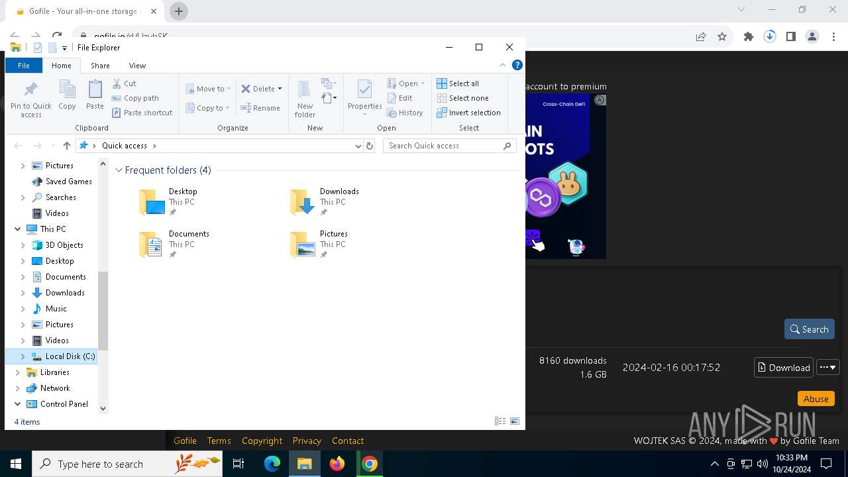This screenshot has width=848, height=477.
Task: Open a new Chrome tab
Action: pyautogui.click(x=179, y=11)
